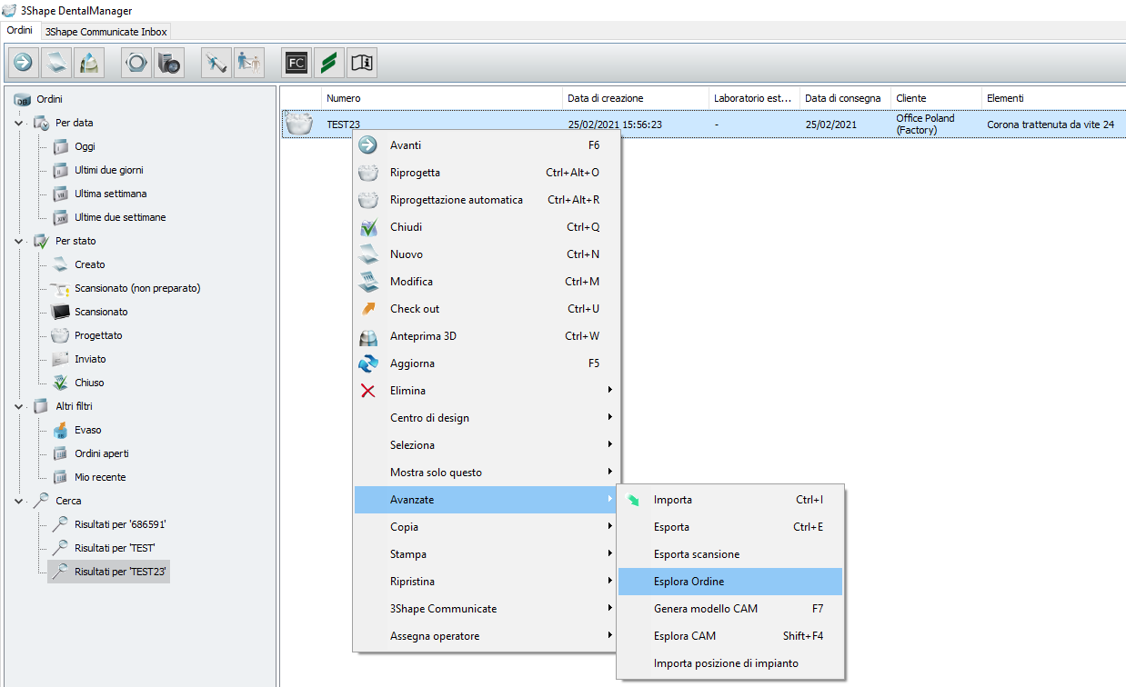Open the Copia submenu
Screen dimensions: 1126x687
pos(487,527)
